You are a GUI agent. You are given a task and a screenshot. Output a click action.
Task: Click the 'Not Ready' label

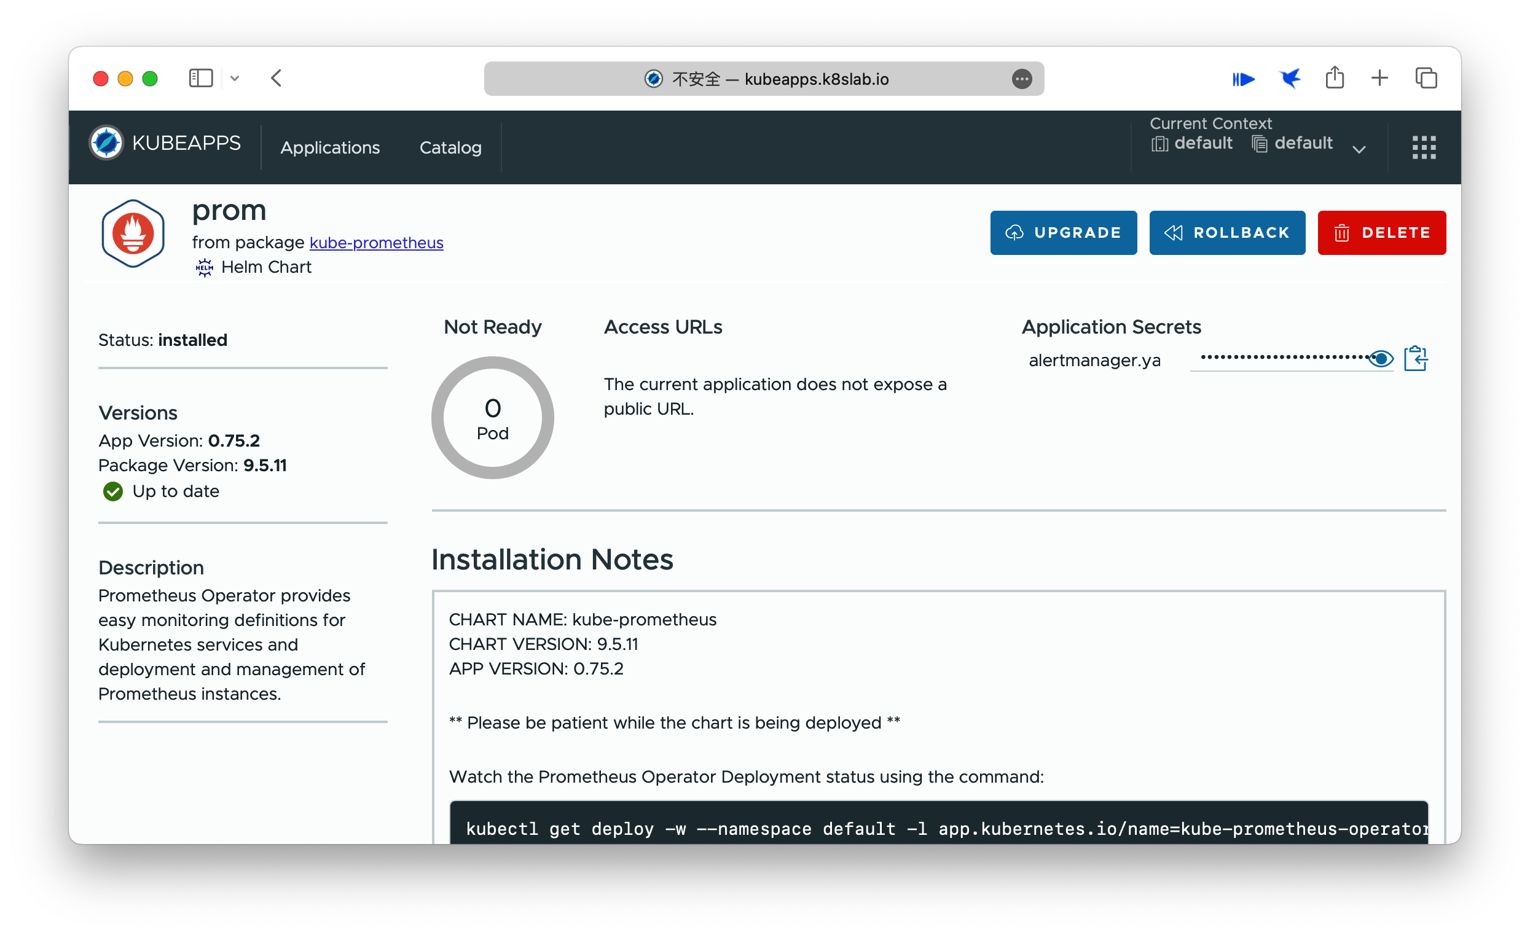(492, 327)
